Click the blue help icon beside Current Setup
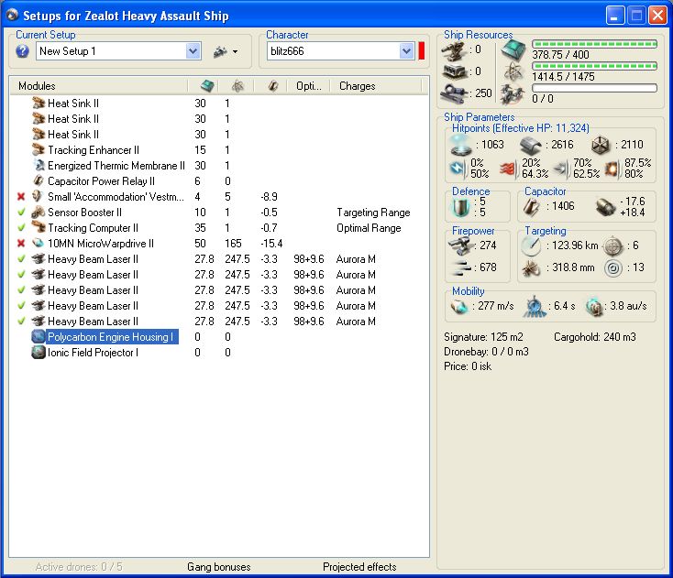Image resolution: width=673 pixels, height=578 pixels. [x=23, y=51]
